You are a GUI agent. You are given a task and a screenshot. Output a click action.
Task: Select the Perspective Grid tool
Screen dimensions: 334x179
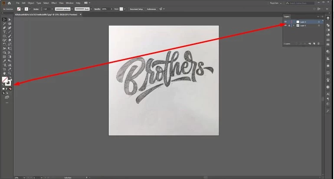click(10, 52)
